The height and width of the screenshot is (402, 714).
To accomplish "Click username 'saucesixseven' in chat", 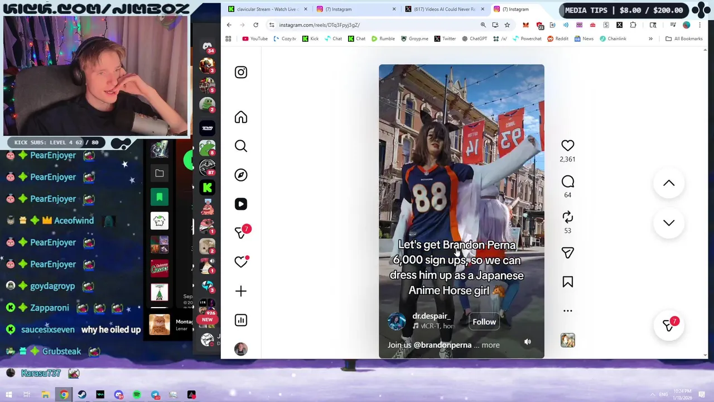I will point(48,329).
